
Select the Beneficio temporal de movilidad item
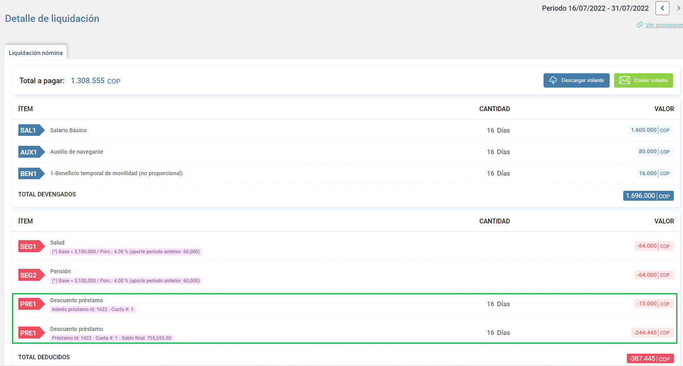pyautogui.click(x=116, y=173)
